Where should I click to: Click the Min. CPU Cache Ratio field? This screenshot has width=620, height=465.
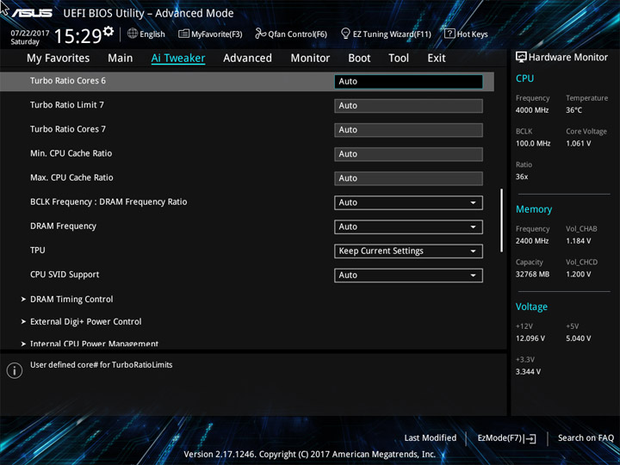pos(408,154)
